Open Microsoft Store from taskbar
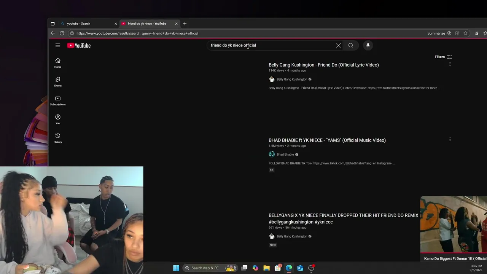The image size is (487, 274). click(x=278, y=268)
